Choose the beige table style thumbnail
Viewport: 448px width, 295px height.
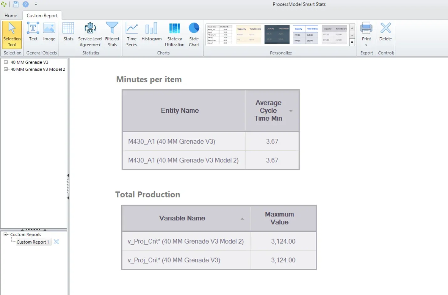tap(248, 34)
